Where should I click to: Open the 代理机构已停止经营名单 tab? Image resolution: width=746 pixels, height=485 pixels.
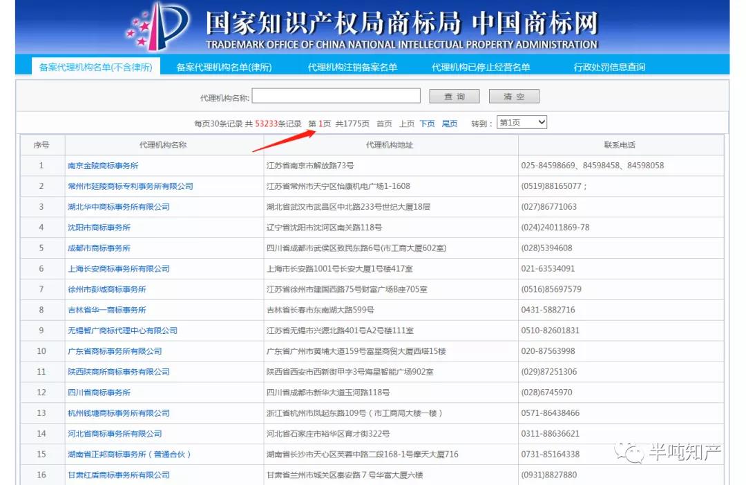pos(481,67)
